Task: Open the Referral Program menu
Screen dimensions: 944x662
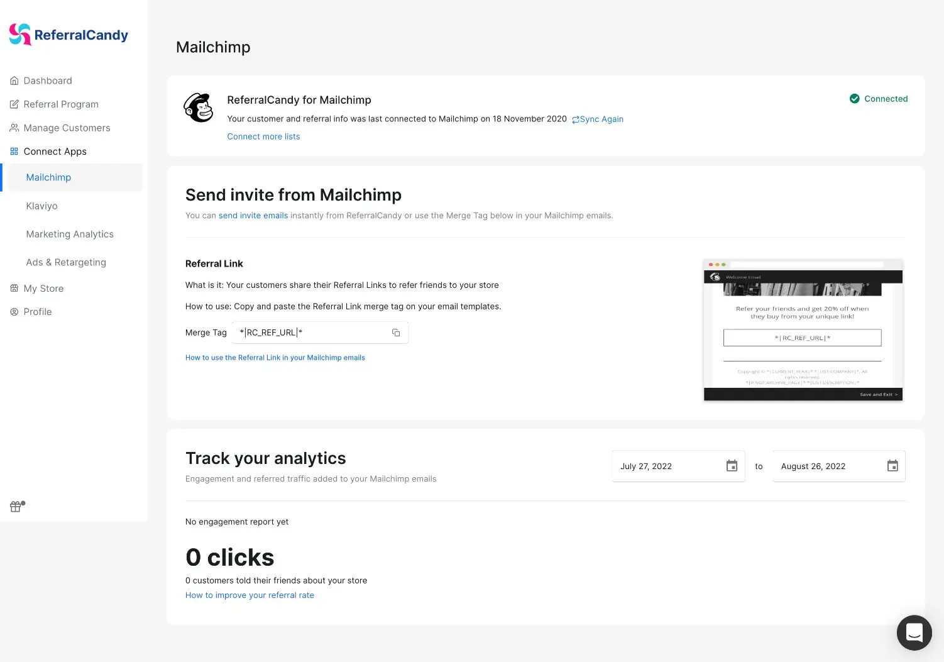Action: [61, 104]
